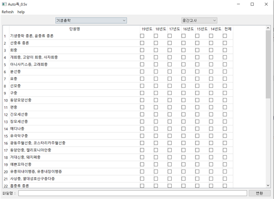274x199 pixels.
Task: Open the help menu
Action: pyautogui.click(x=21, y=12)
